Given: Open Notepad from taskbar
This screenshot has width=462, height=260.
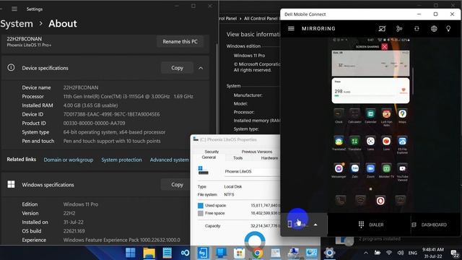Looking at the screenshot, I should click(167, 253).
